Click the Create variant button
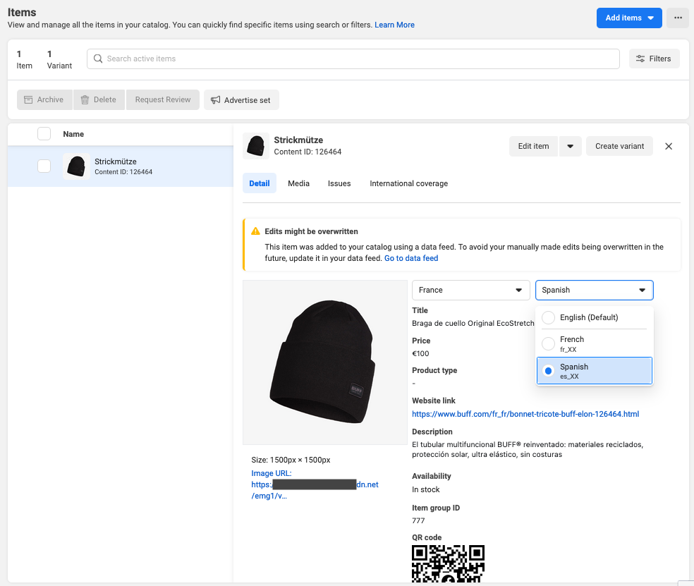The height and width of the screenshot is (586, 694). pyautogui.click(x=620, y=146)
